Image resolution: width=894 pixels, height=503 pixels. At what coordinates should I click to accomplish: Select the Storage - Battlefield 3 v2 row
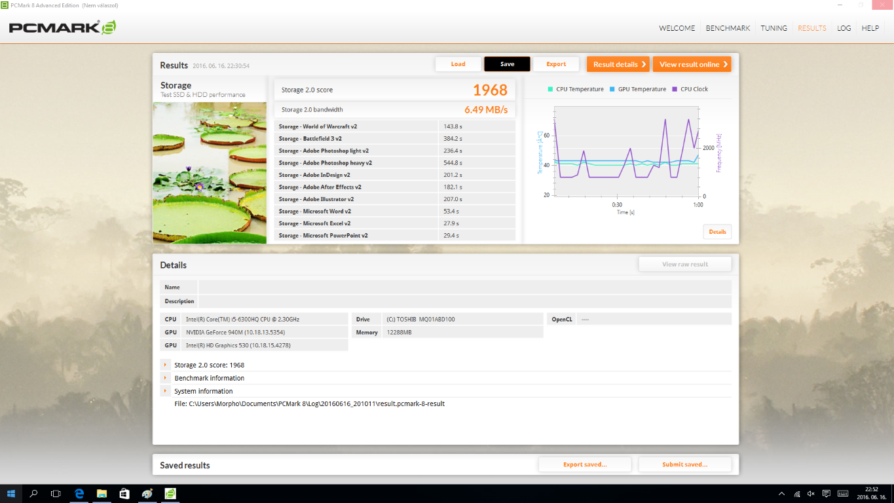point(395,139)
